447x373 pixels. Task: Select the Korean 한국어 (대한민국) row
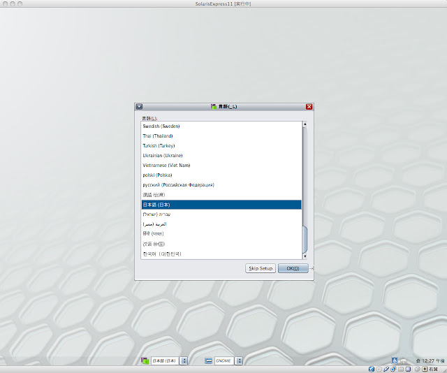(x=221, y=254)
